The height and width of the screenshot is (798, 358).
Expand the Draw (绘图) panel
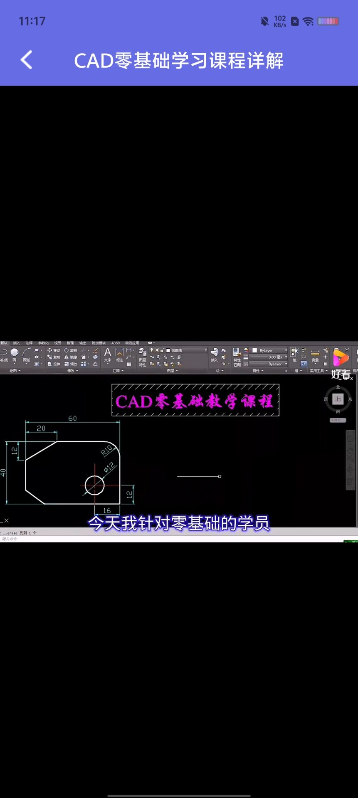15,370
